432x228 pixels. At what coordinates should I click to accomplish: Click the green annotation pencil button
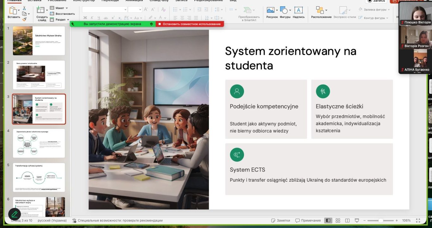[x=15, y=214]
